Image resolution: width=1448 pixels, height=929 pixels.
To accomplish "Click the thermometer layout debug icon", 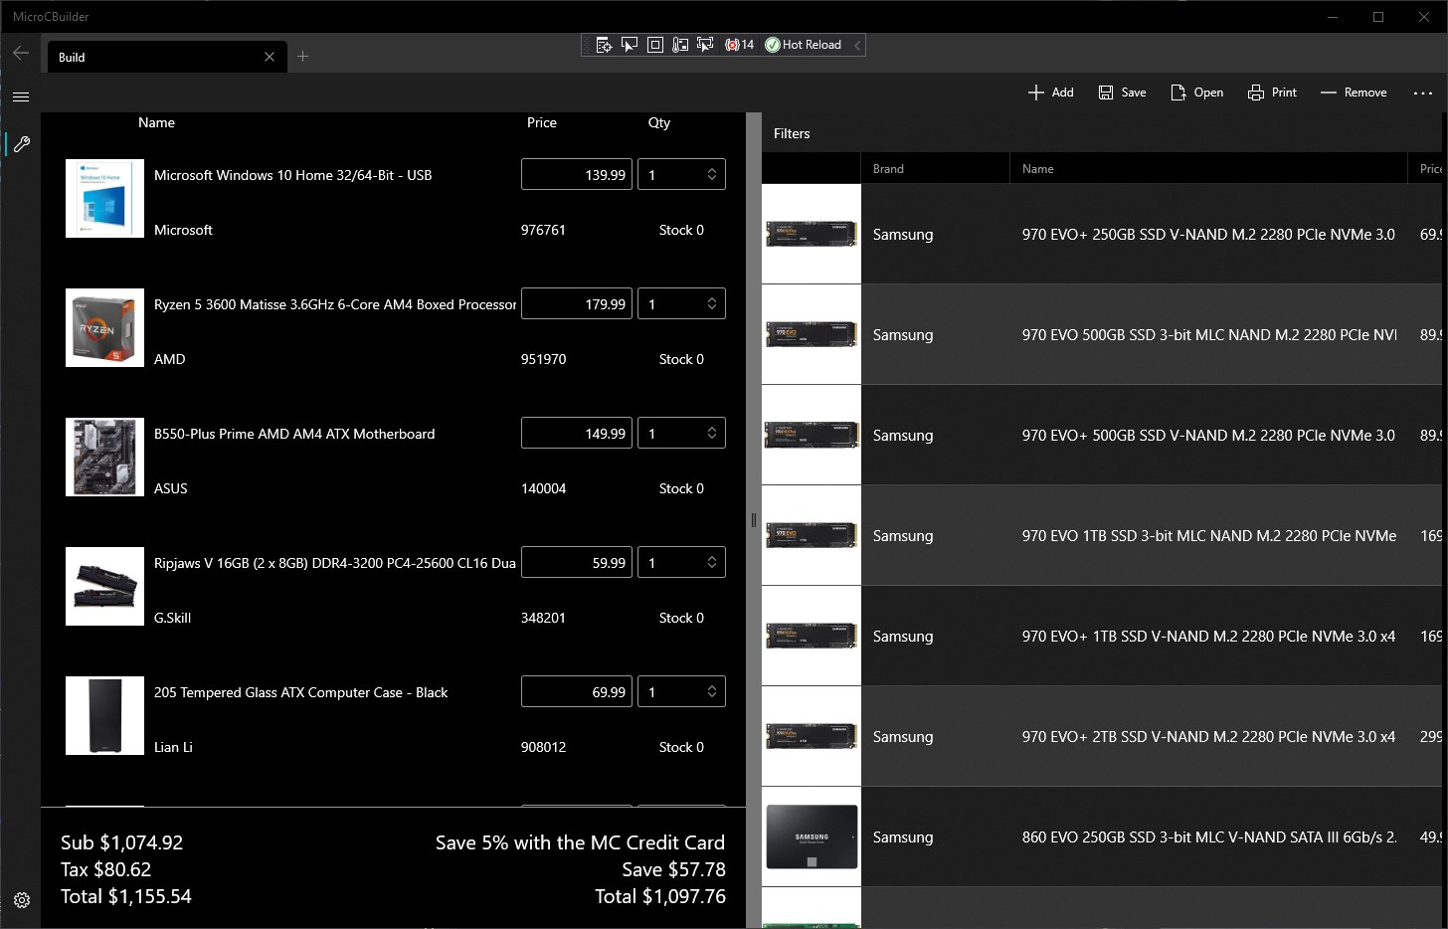I will pyautogui.click(x=680, y=45).
